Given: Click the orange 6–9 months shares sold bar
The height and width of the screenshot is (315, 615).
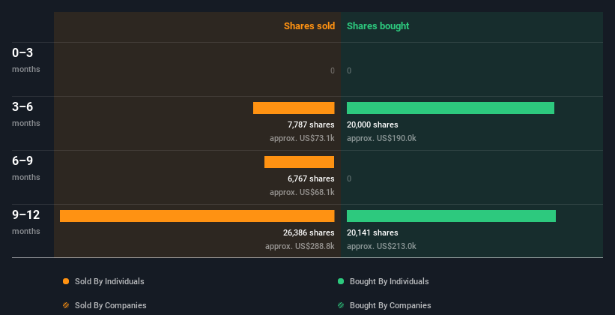Looking at the screenshot, I should pyautogui.click(x=300, y=162).
